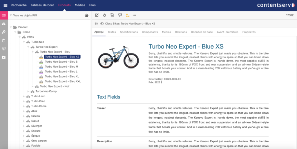Click the undo/revert arrow icon

click(x=104, y=15)
